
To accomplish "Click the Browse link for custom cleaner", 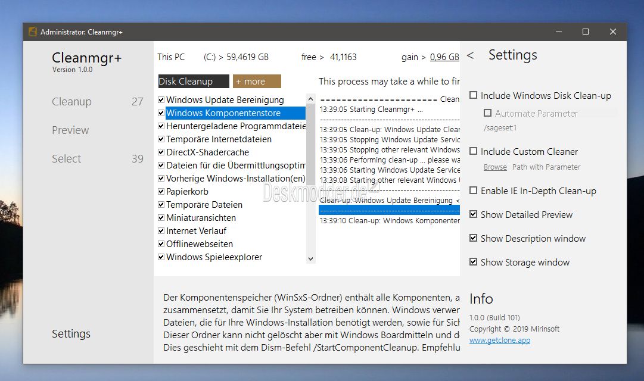I will (495, 167).
